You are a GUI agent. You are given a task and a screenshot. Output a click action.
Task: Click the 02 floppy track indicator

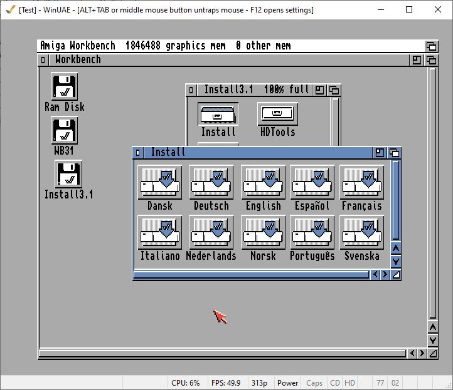395,382
